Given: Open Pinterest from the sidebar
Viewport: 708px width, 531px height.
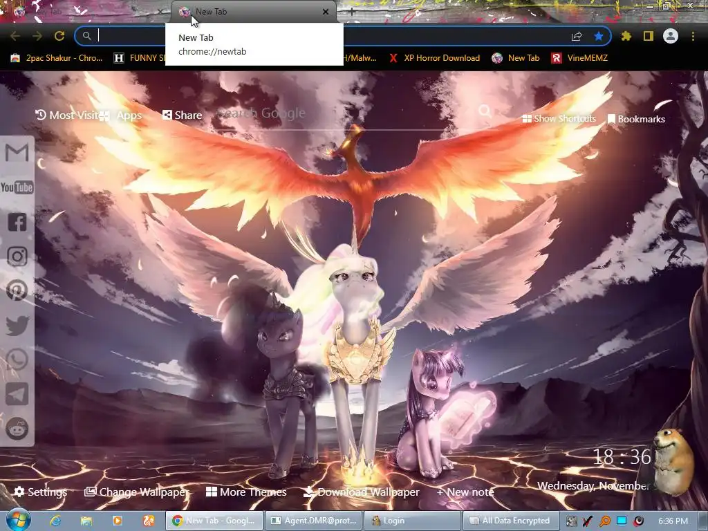Looking at the screenshot, I should (x=17, y=290).
